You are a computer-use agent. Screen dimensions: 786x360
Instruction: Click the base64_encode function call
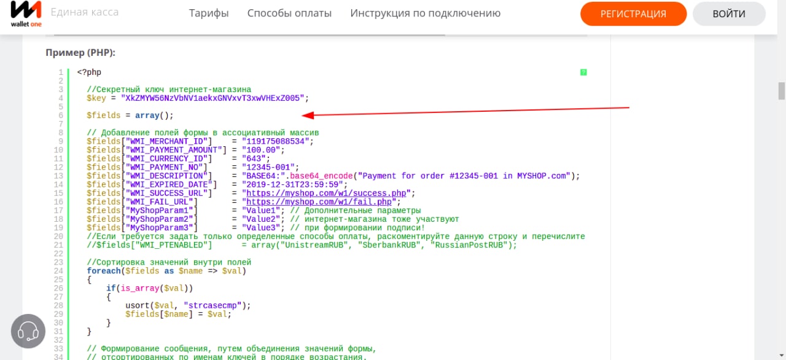click(x=321, y=176)
